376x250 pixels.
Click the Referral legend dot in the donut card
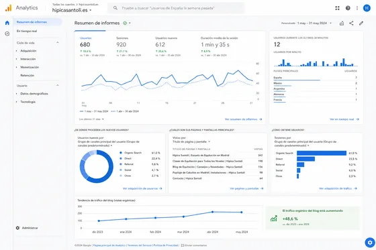121,164
